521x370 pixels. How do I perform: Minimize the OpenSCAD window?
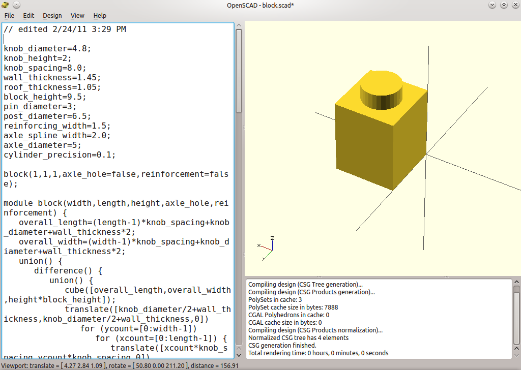pos(492,5)
